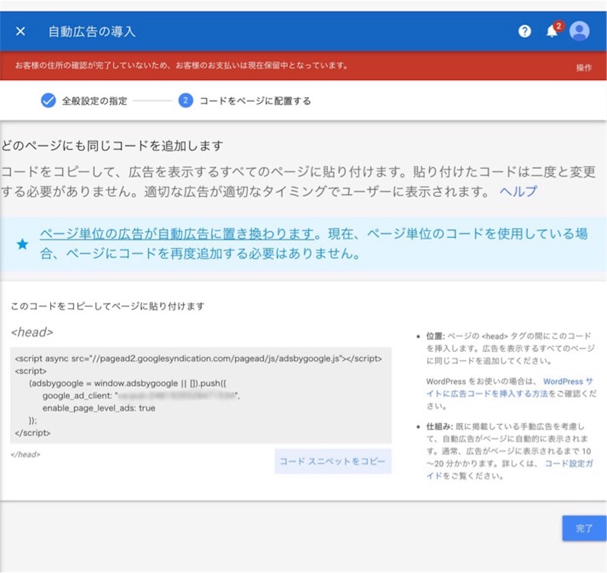Click the text このコードをコピーしてページに貼り付けます
The image size is (607, 573).
[108, 306]
